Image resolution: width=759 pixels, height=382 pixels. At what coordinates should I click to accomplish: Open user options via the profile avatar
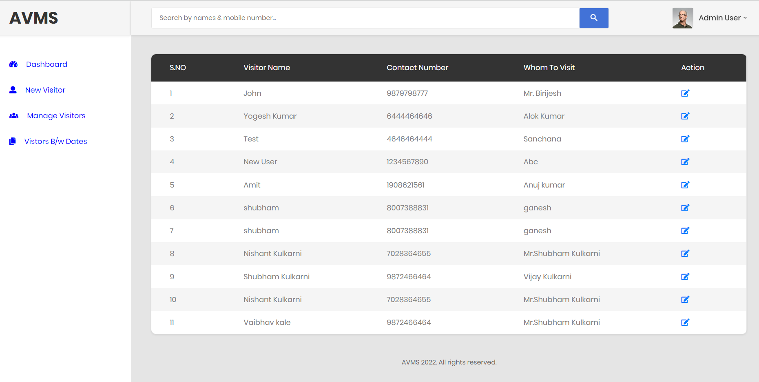click(x=682, y=18)
